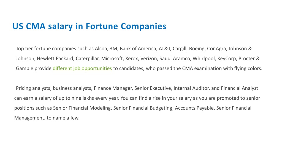Click the word 'Xerox' in the text

tap(131, 59)
